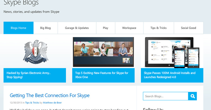The height and width of the screenshot is (110, 211).
Task: Open the Syrian Electronic Army eagle image
Action: (36, 52)
